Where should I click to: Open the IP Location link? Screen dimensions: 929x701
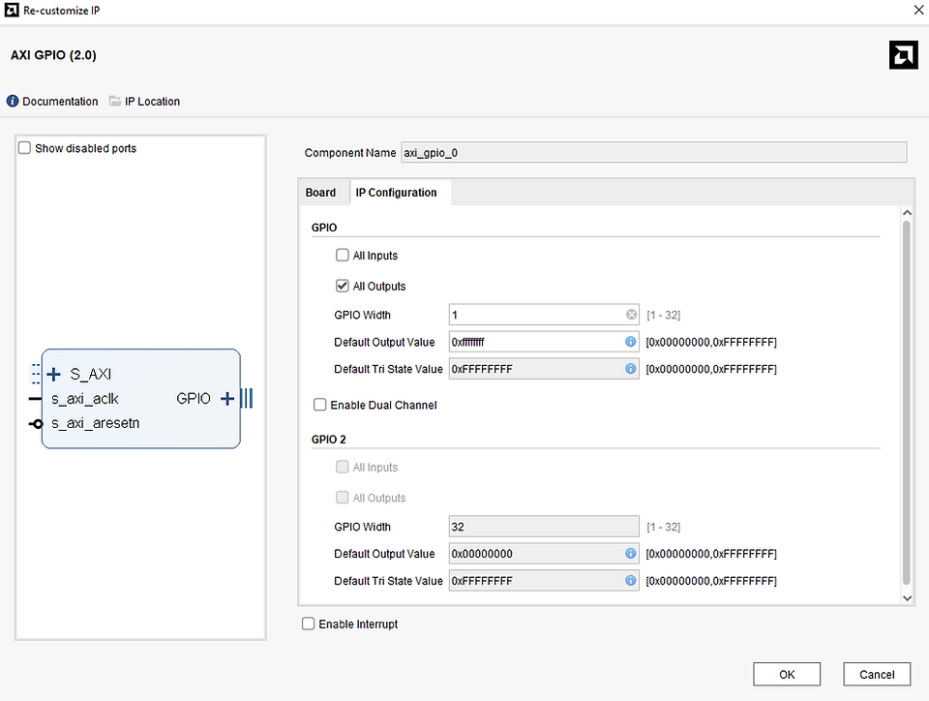click(x=152, y=102)
